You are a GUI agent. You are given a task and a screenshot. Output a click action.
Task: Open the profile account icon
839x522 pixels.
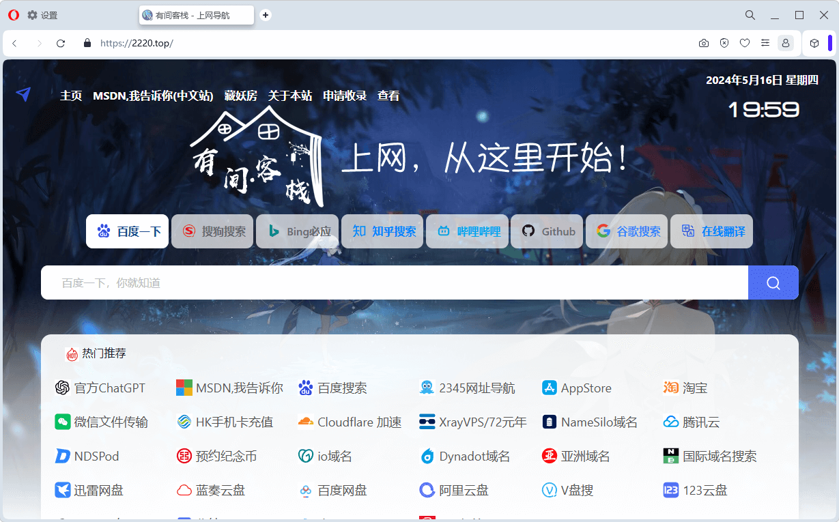(786, 43)
